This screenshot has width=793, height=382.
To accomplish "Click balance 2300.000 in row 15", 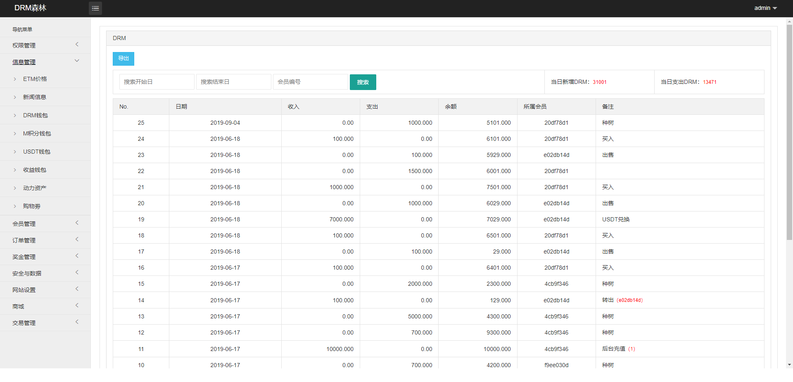I will (499, 284).
